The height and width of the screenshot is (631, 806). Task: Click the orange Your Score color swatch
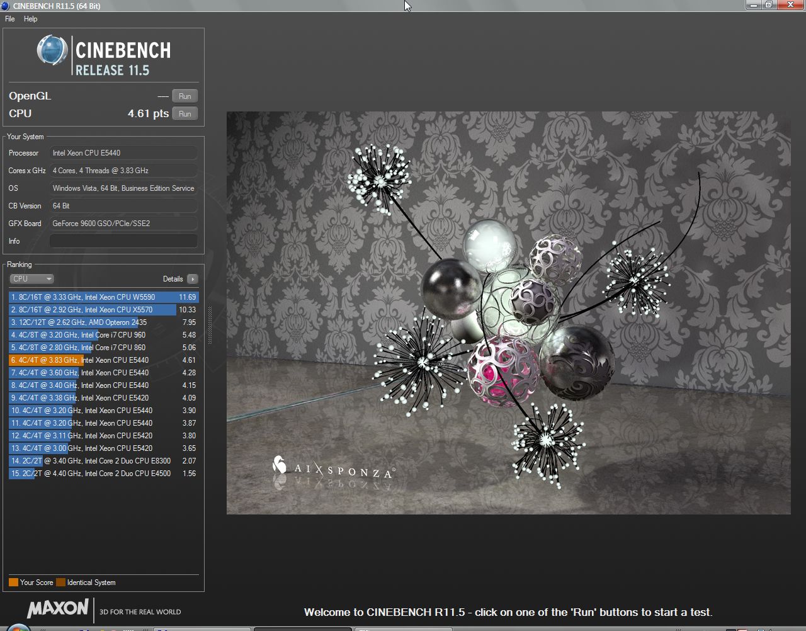tap(13, 583)
